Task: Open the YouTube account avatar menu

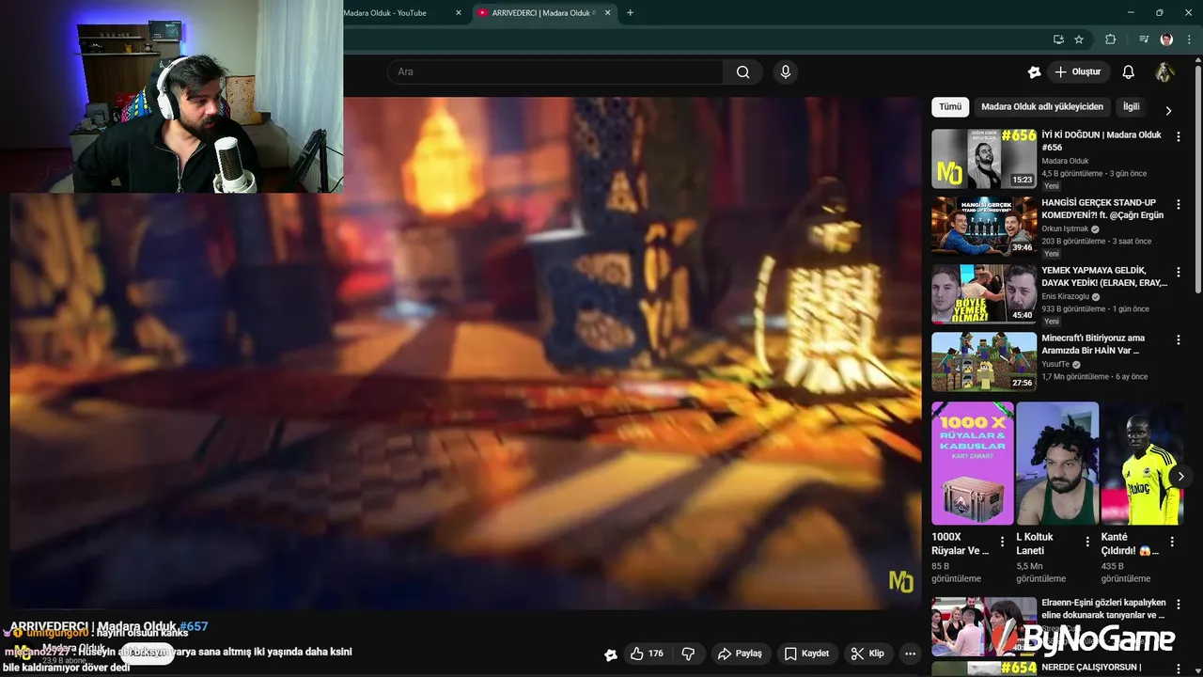Action: [x=1164, y=72]
